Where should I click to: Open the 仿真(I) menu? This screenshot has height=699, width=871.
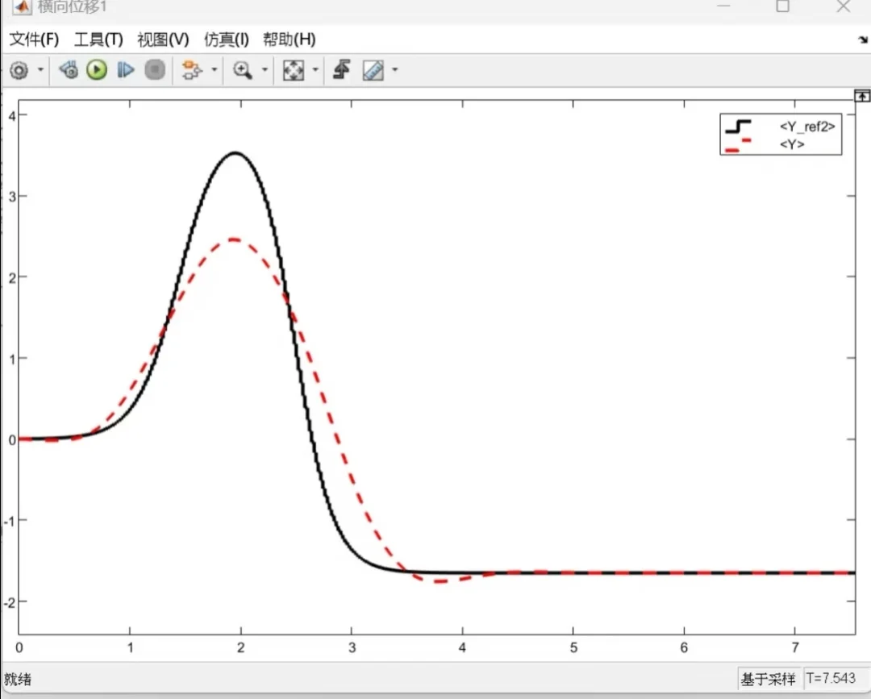click(226, 40)
